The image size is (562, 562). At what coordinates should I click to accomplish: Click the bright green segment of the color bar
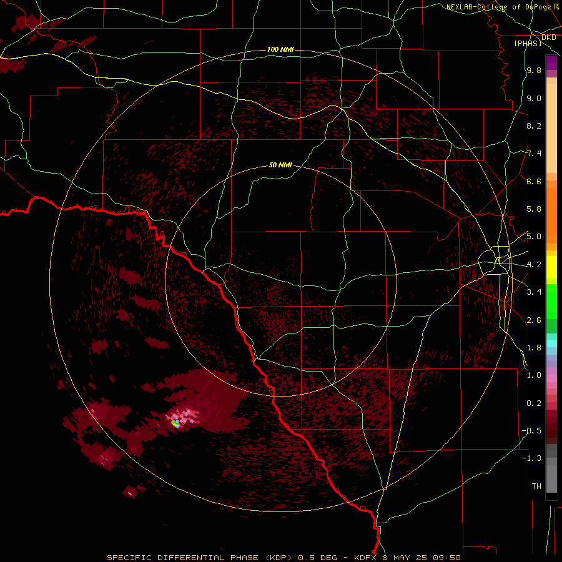[x=551, y=301]
